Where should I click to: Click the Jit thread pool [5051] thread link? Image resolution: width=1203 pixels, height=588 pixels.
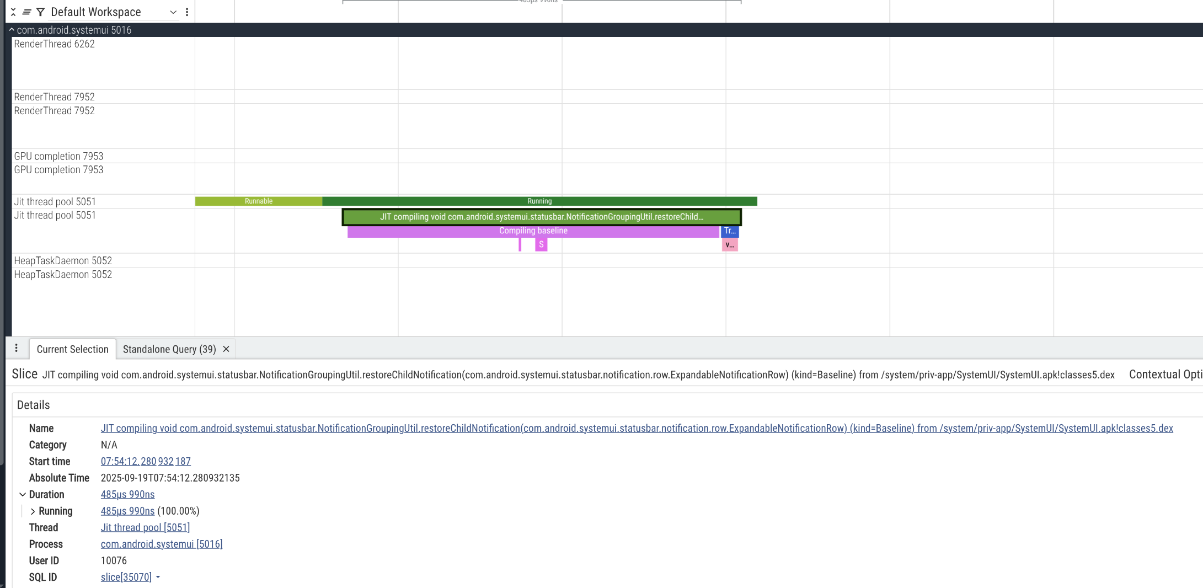(x=145, y=528)
